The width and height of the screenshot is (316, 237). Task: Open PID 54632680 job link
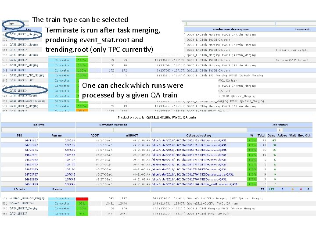31,179
